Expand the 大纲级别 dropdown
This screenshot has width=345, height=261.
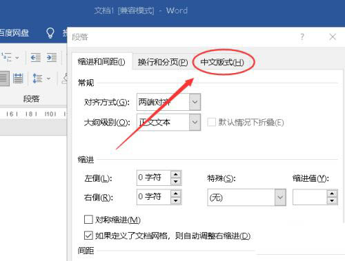click(195, 122)
